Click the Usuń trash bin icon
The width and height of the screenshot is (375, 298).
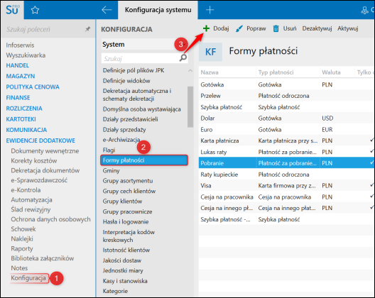click(276, 28)
